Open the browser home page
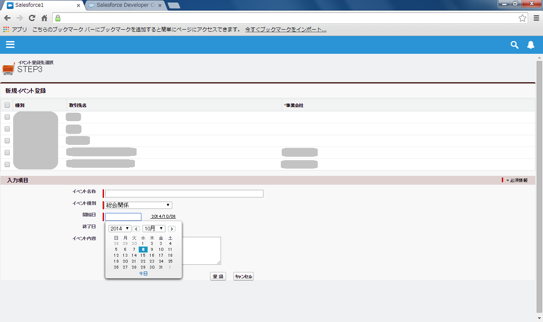 [x=44, y=18]
